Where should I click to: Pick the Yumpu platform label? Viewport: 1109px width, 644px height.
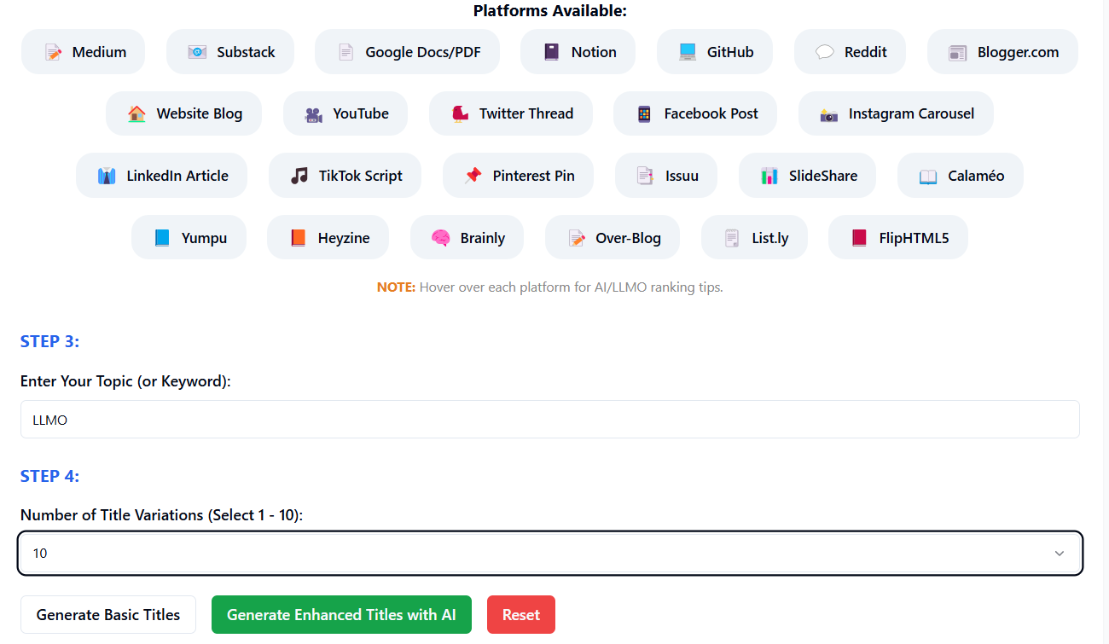(x=205, y=238)
